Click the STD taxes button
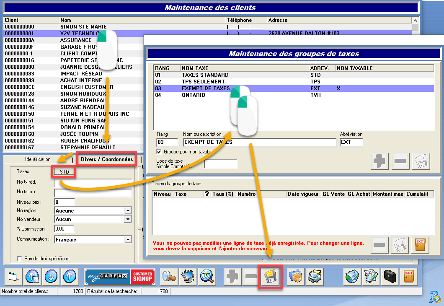 pyautogui.click(x=64, y=172)
